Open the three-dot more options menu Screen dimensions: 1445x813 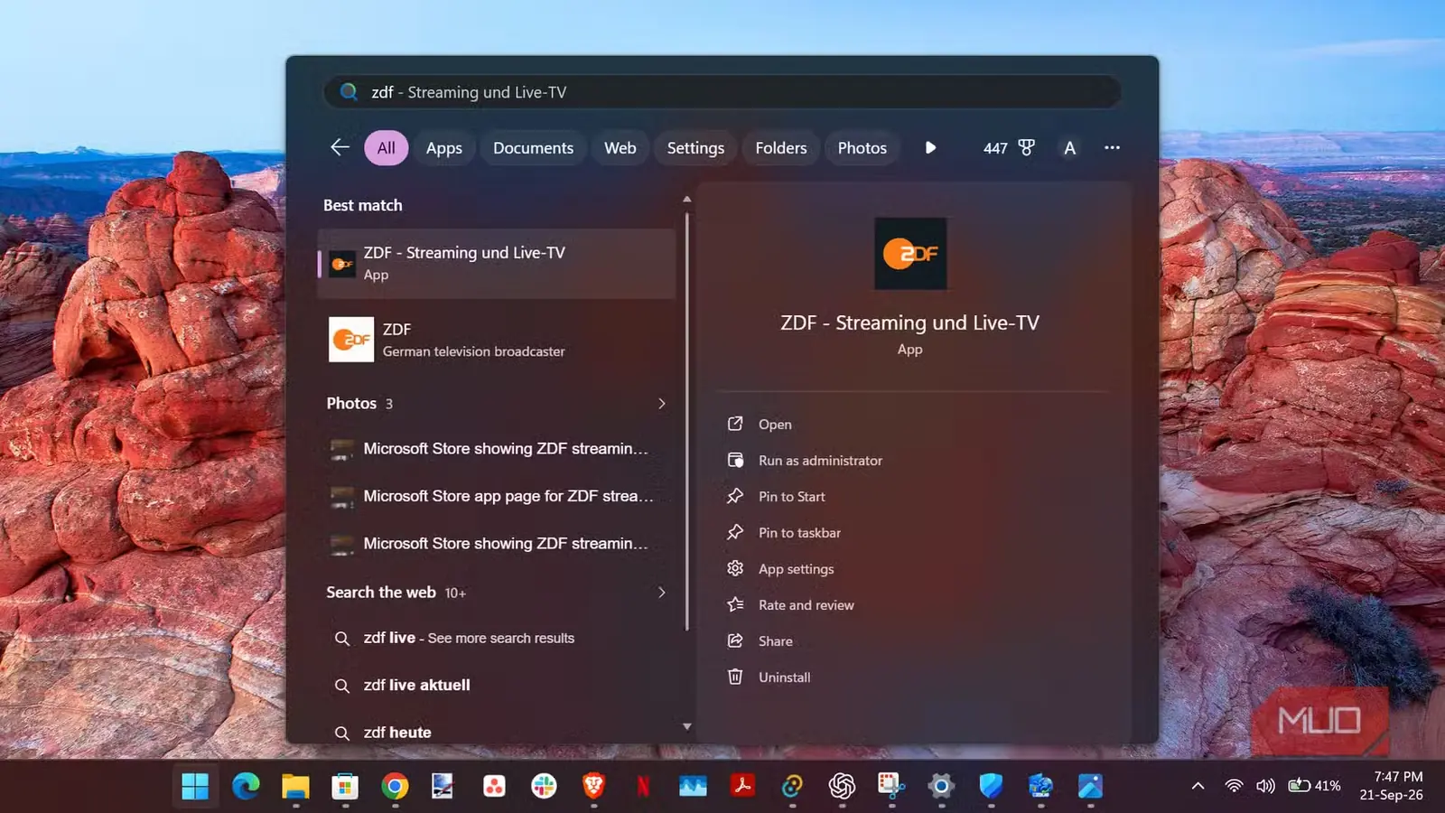[1112, 147]
